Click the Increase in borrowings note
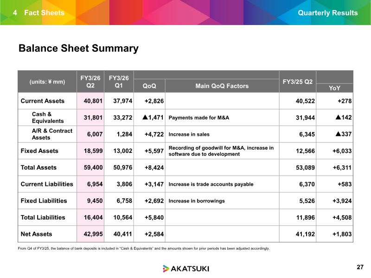 tap(197, 201)
